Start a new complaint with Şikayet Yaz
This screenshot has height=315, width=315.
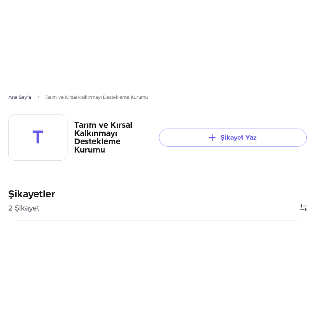[x=233, y=138]
